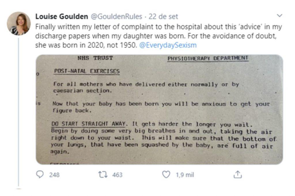Open the @EverydaySexism mention link
The width and height of the screenshot is (295, 196).
(x=168, y=45)
